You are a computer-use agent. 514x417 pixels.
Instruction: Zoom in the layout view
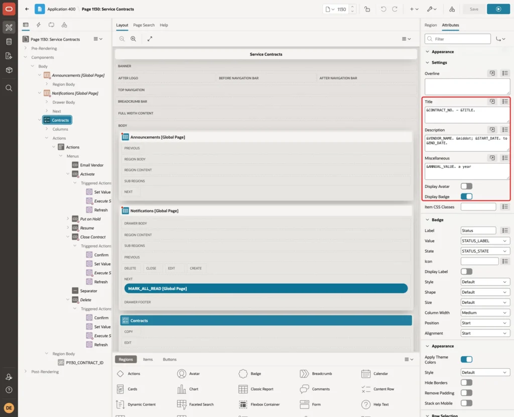pyautogui.click(x=134, y=39)
